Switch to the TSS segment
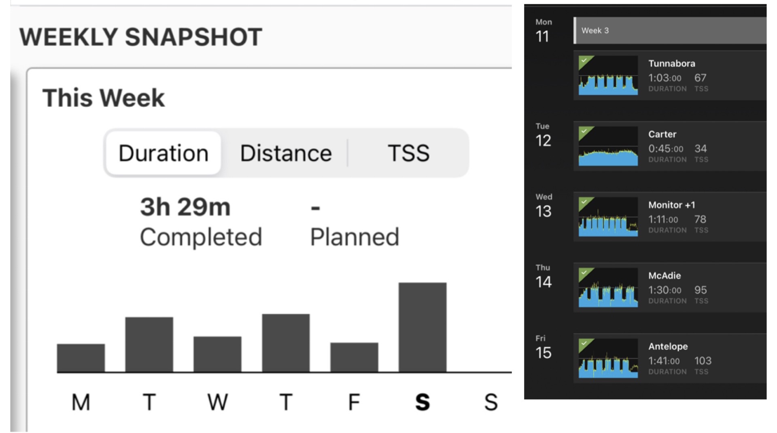The height and width of the screenshot is (433, 777). [x=408, y=153]
